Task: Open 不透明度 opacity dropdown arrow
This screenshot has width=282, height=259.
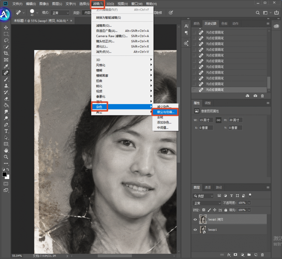Action: click(x=249, y=203)
